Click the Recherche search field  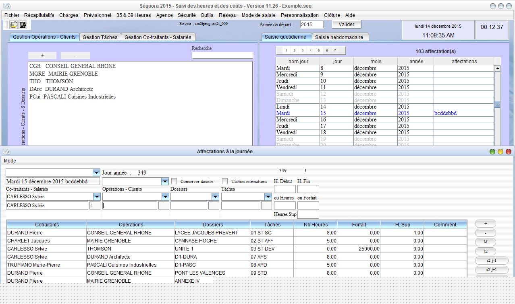[222, 55]
